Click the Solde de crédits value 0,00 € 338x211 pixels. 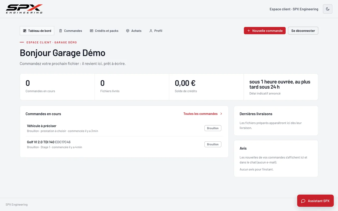click(185, 83)
